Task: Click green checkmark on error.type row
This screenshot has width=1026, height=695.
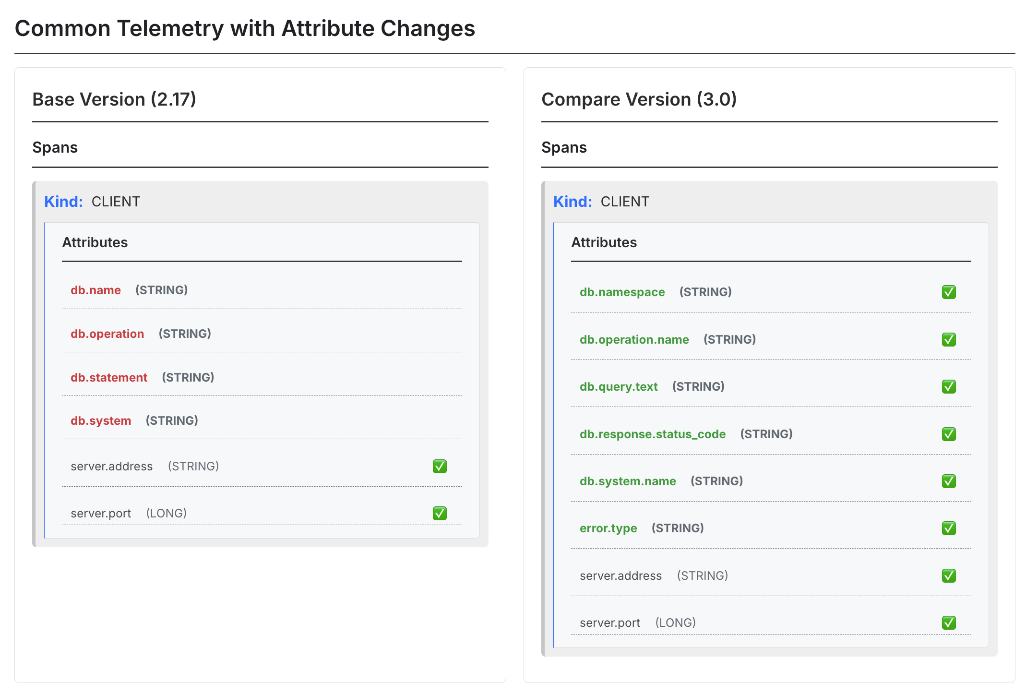Action: click(948, 528)
